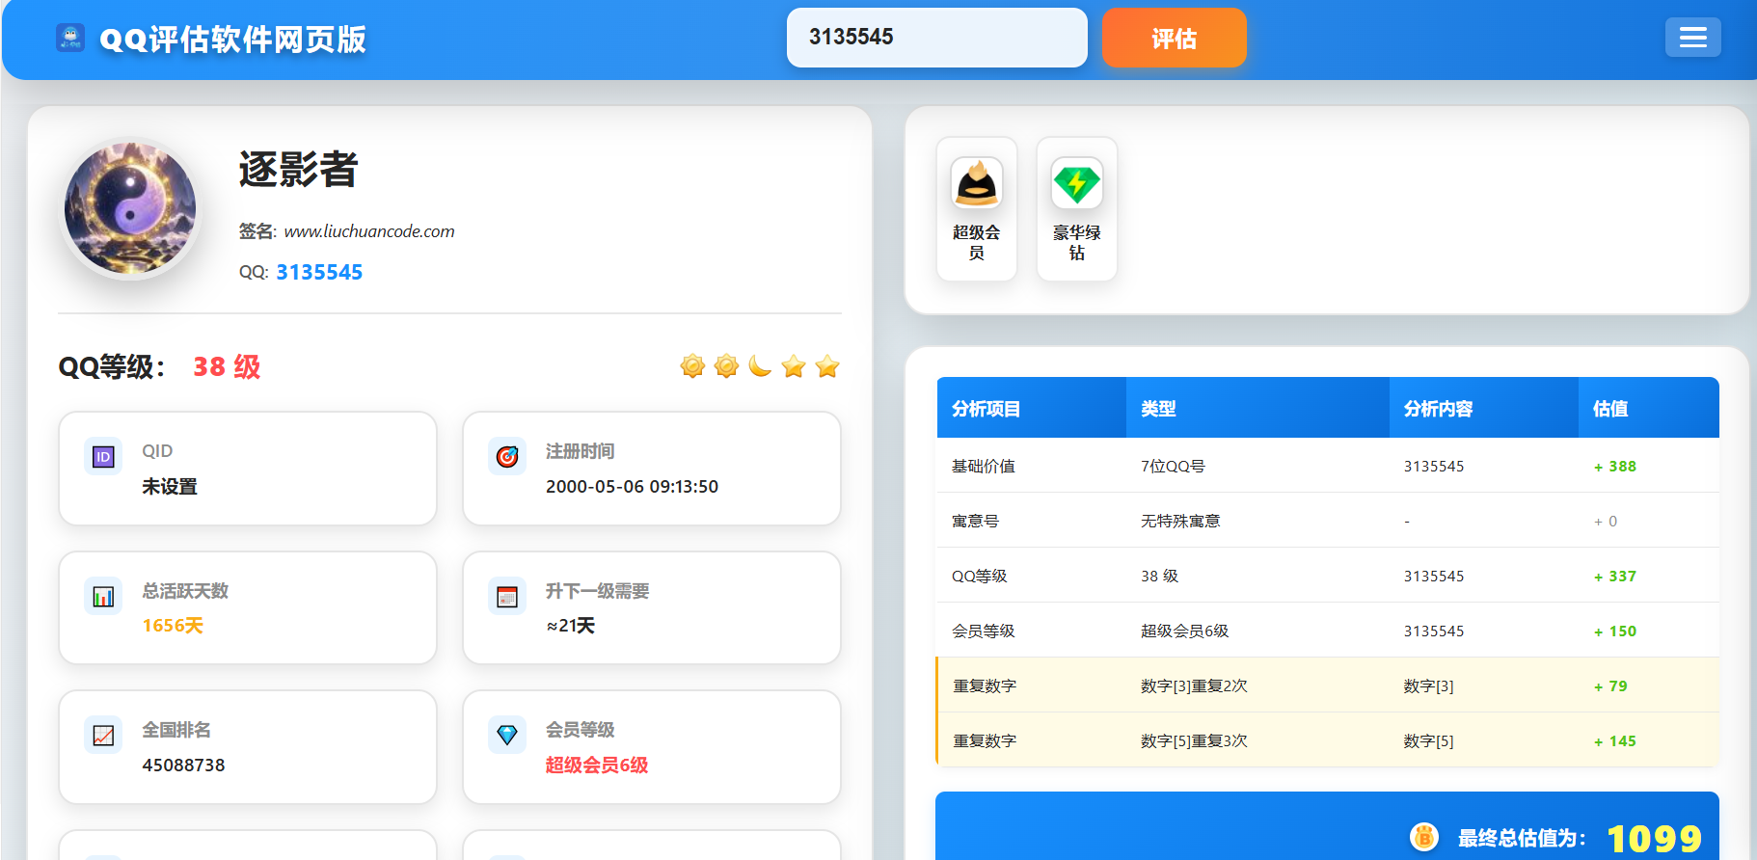
Task: Click the 无特殊寓意 cell
Action: (1180, 522)
